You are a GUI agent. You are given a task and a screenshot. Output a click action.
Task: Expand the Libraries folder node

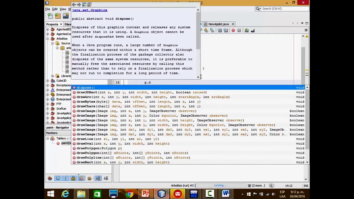(53, 76)
